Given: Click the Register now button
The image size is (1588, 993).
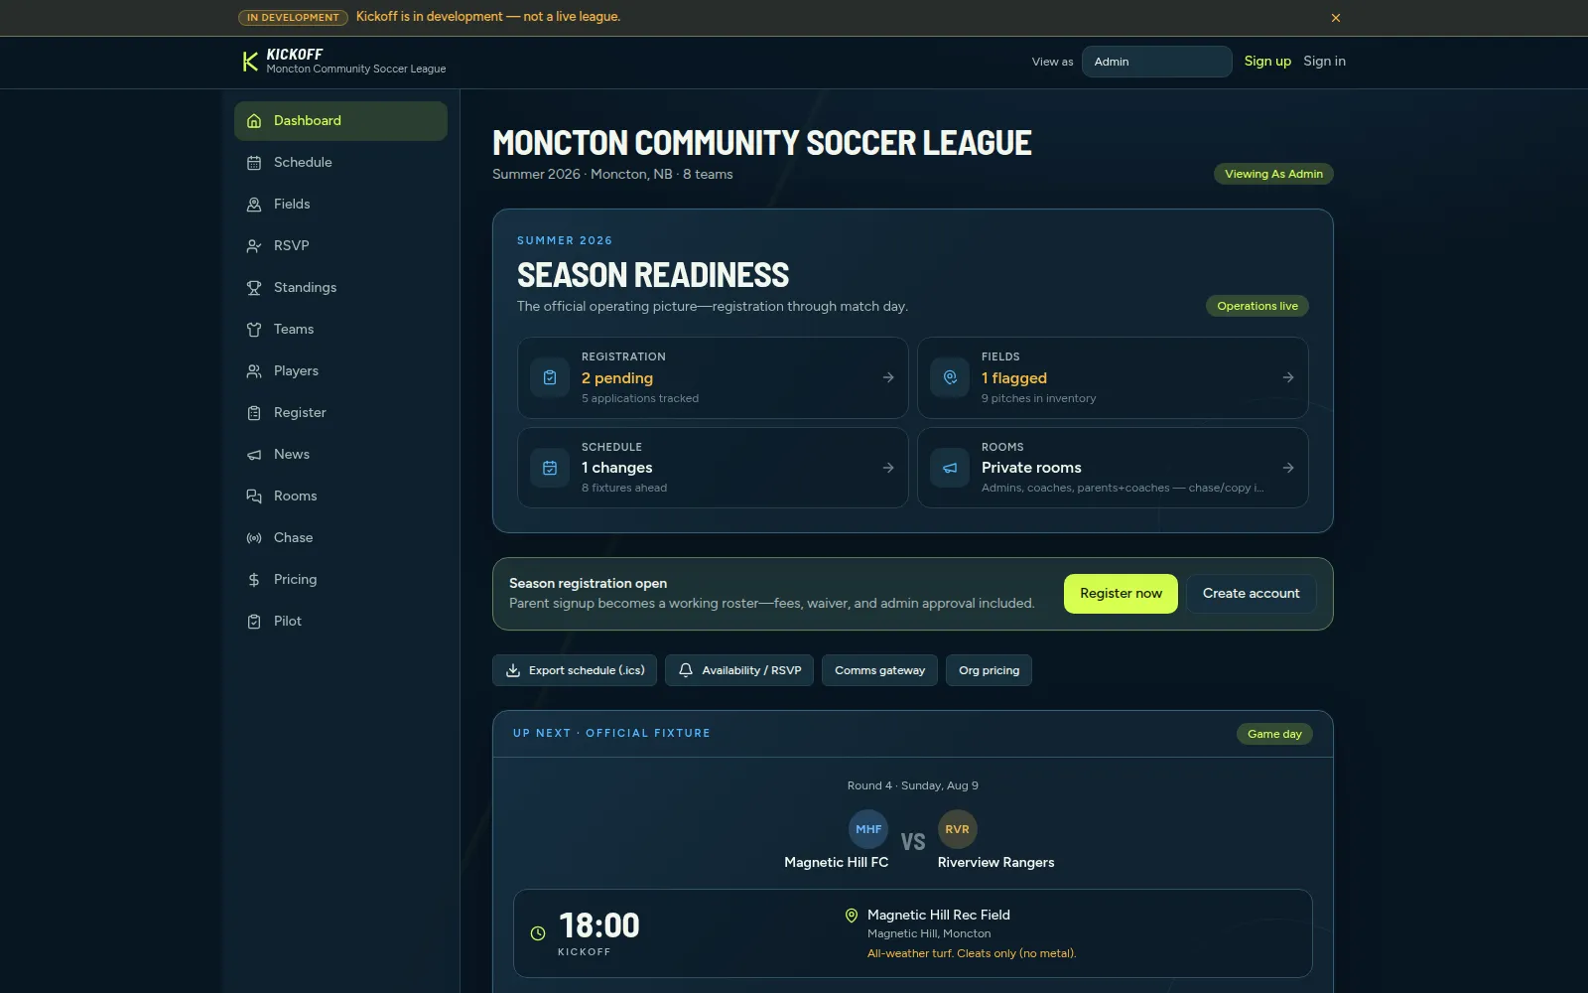Looking at the screenshot, I should pyautogui.click(x=1121, y=594).
